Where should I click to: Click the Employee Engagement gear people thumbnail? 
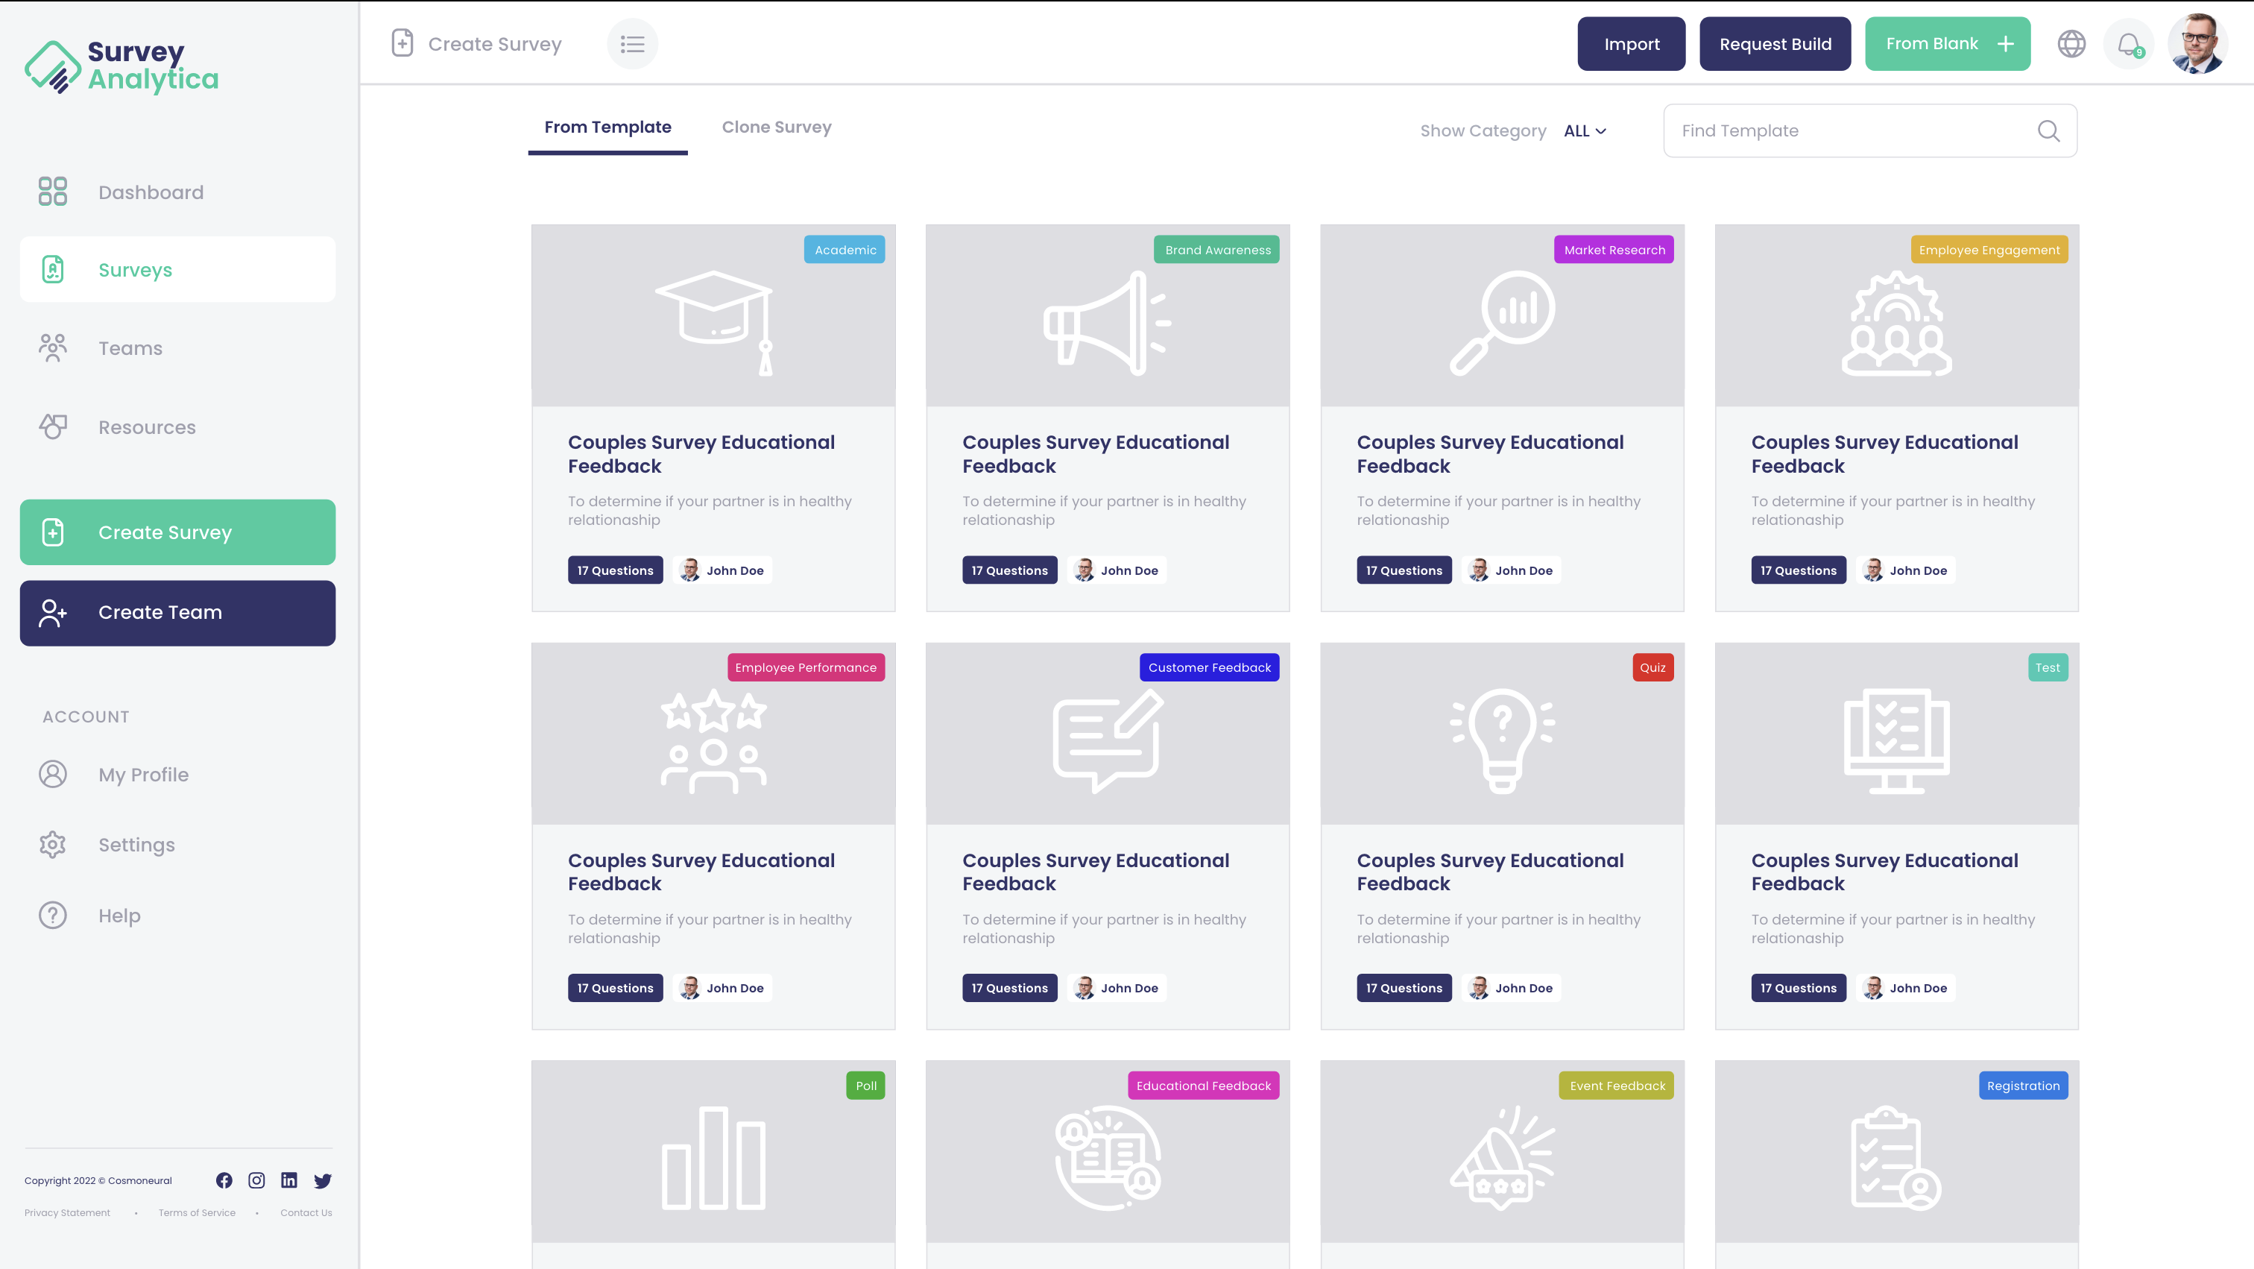[x=1896, y=323]
